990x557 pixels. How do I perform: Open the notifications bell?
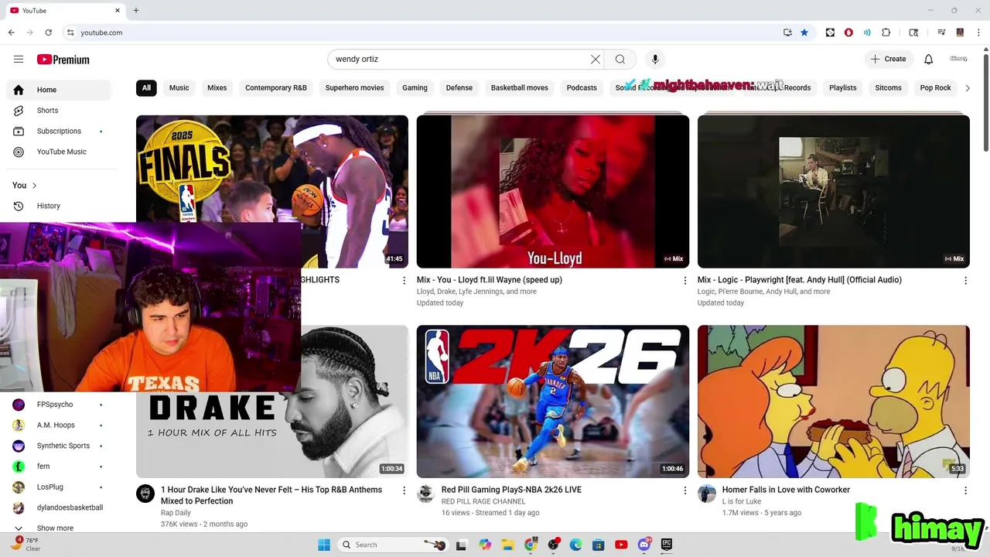point(929,60)
